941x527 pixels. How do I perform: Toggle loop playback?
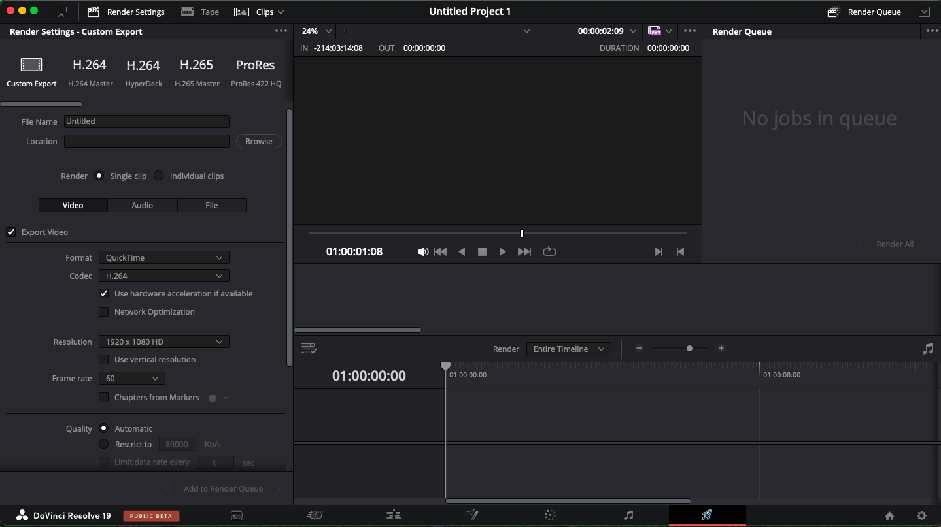(549, 251)
